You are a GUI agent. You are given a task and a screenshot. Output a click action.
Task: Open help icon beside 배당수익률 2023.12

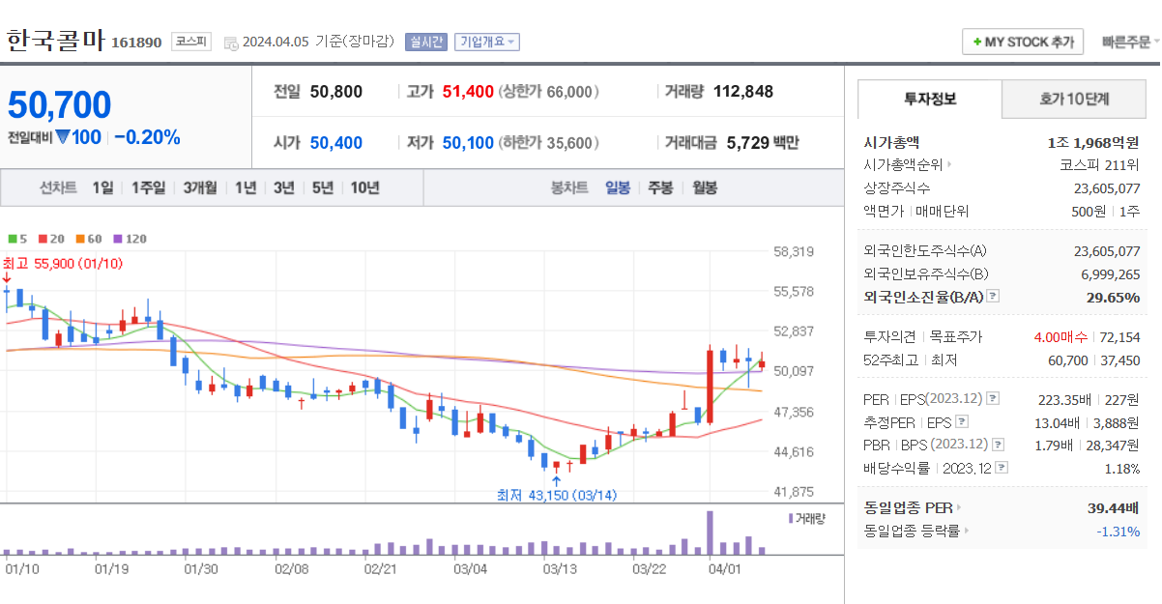(1002, 468)
